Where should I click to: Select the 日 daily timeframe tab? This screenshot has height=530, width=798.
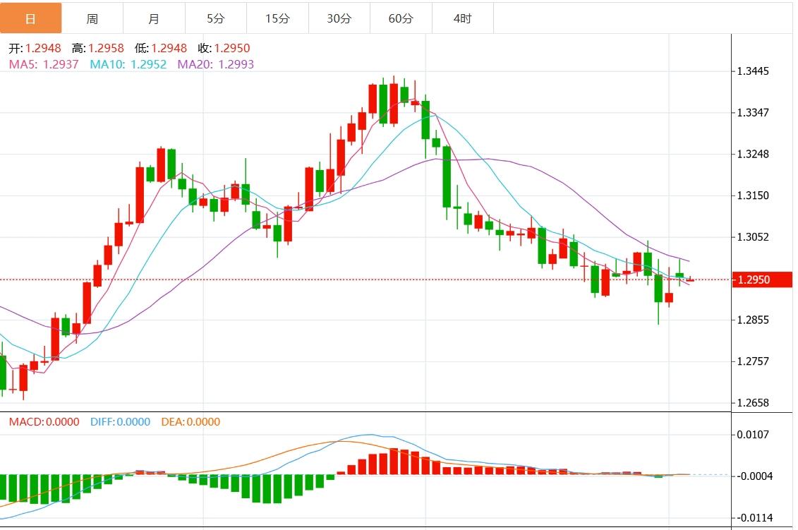pyautogui.click(x=30, y=18)
